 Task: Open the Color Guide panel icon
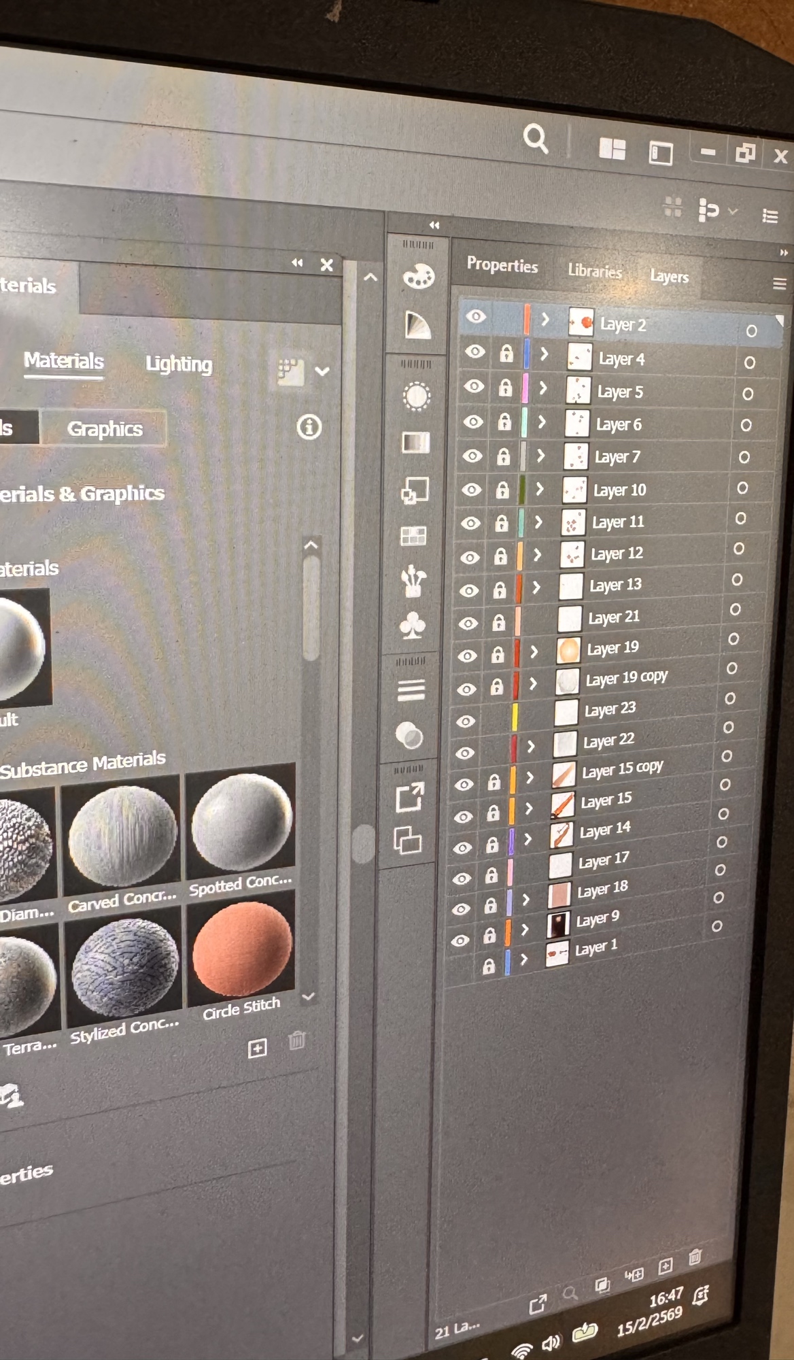pyautogui.click(x=417, y=326)
